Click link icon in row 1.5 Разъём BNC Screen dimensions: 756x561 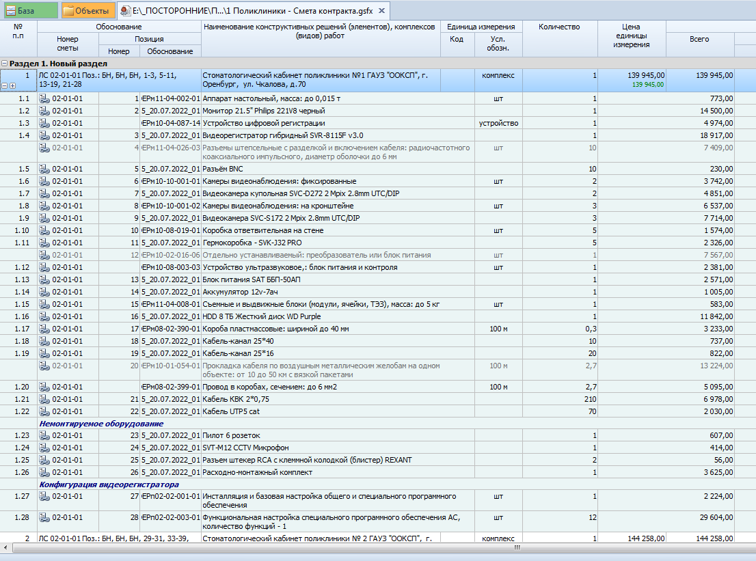point(45,169)
